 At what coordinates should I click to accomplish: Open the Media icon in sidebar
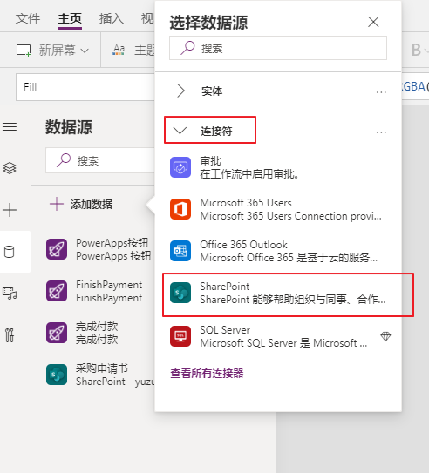click(x=10, y=294)
